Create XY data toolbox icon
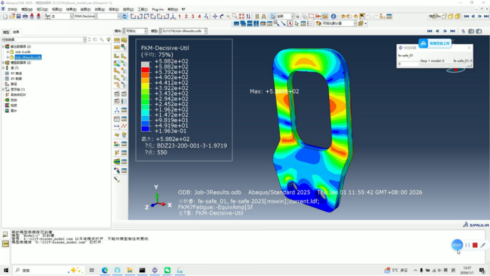 tap(117, 119)
